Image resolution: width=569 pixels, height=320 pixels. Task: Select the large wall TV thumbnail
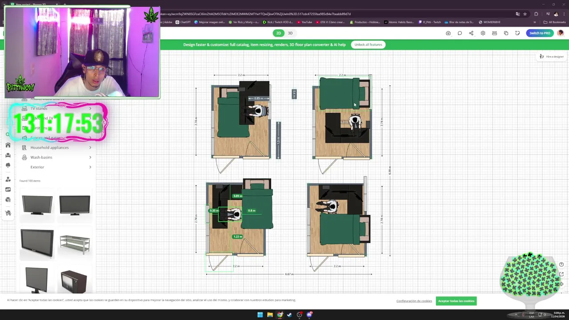click(37, 243)
